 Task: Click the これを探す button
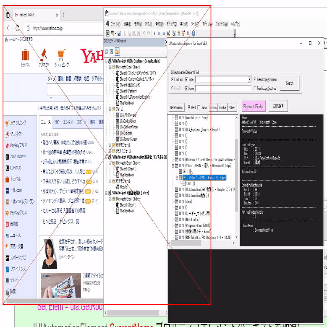pyautogui.click(x=278, y=106)
